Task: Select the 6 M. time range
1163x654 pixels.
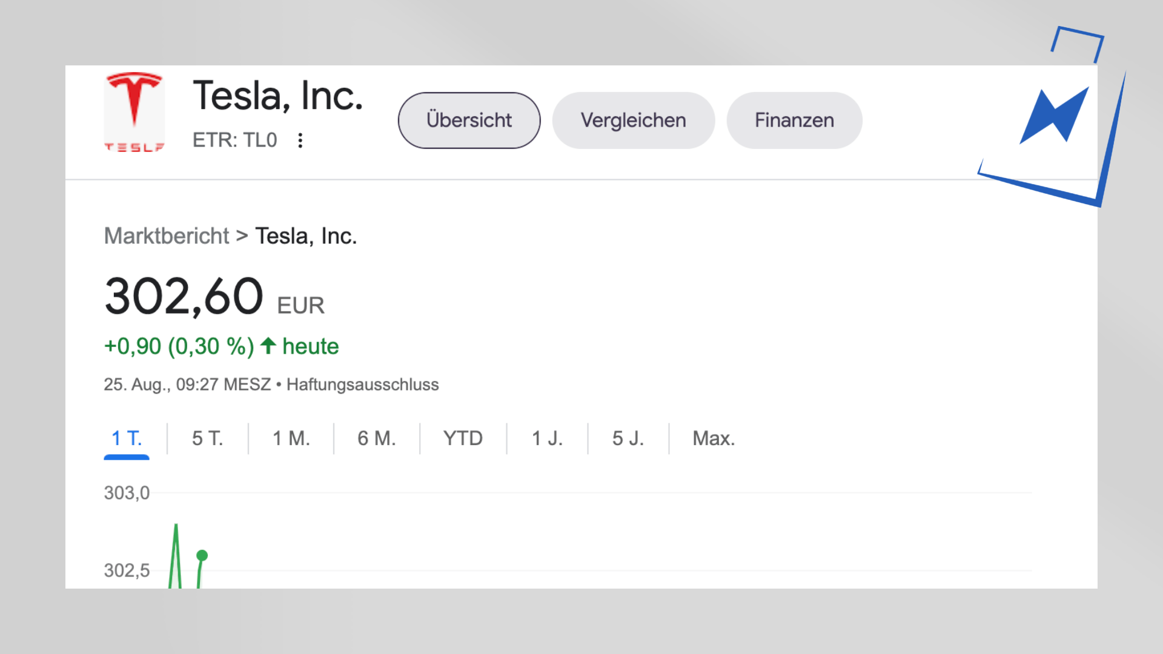Action: pos(376,438)
